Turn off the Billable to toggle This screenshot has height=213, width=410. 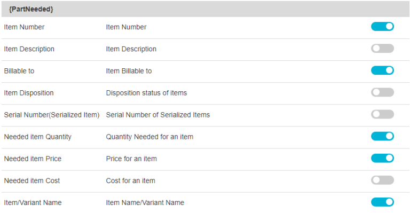click(x=382, y=70)
